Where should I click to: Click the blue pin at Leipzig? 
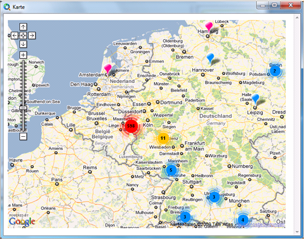(256, 99)
